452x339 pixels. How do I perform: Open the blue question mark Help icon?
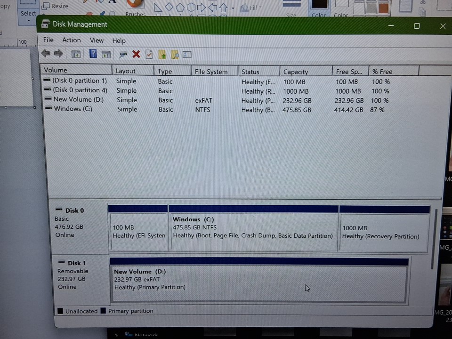[93, 54]
